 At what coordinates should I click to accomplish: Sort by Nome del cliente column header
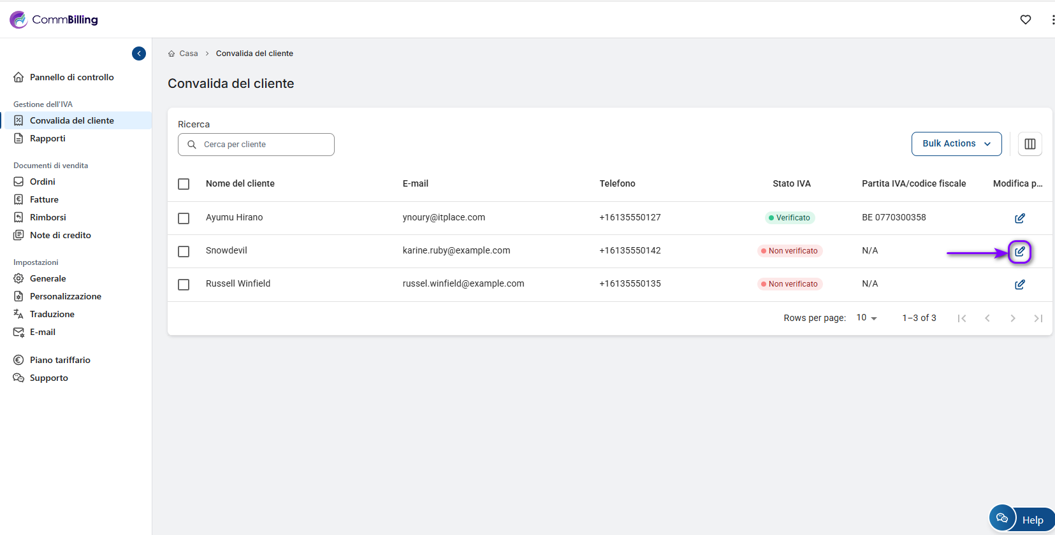240,183
